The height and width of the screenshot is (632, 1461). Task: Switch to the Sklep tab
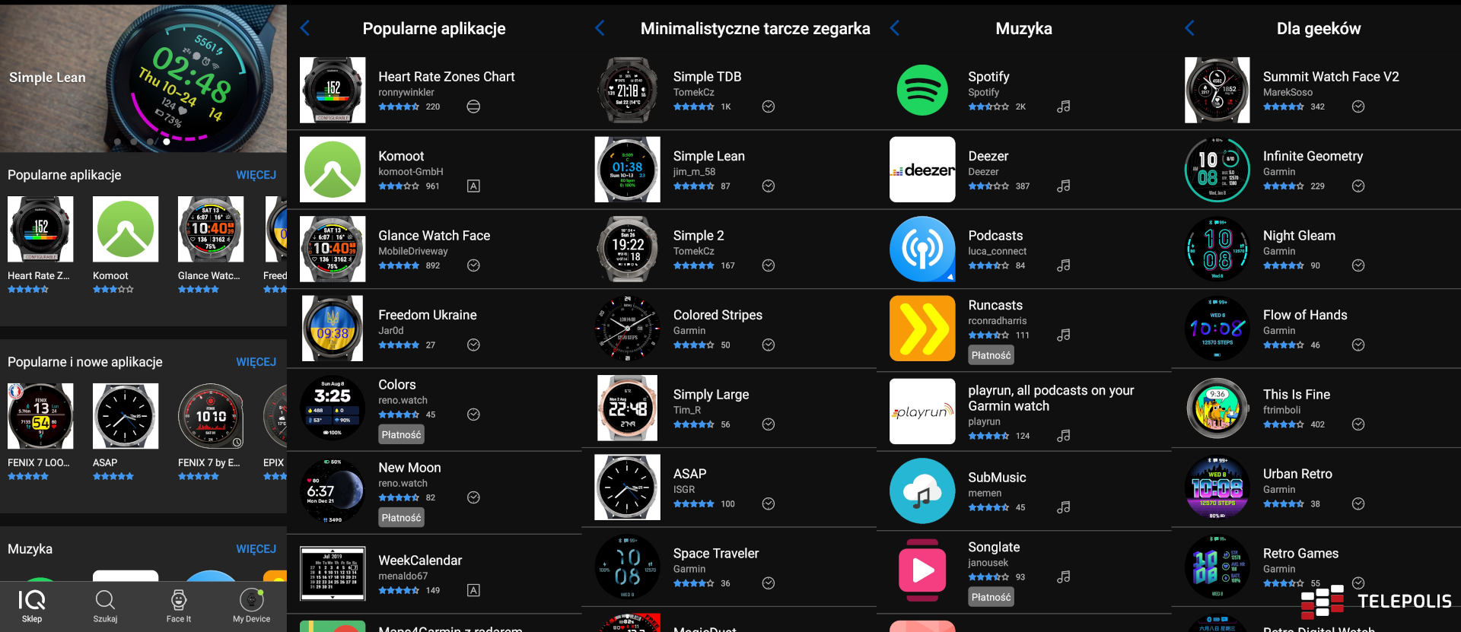32,606
